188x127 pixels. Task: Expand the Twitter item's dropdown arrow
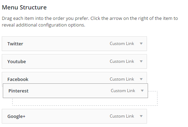coord(141,44)
